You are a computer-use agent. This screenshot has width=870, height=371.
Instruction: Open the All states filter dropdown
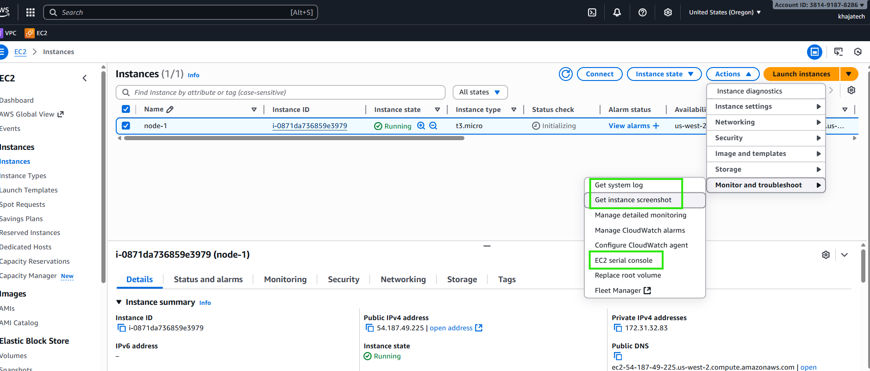click(x=480, y=93)
